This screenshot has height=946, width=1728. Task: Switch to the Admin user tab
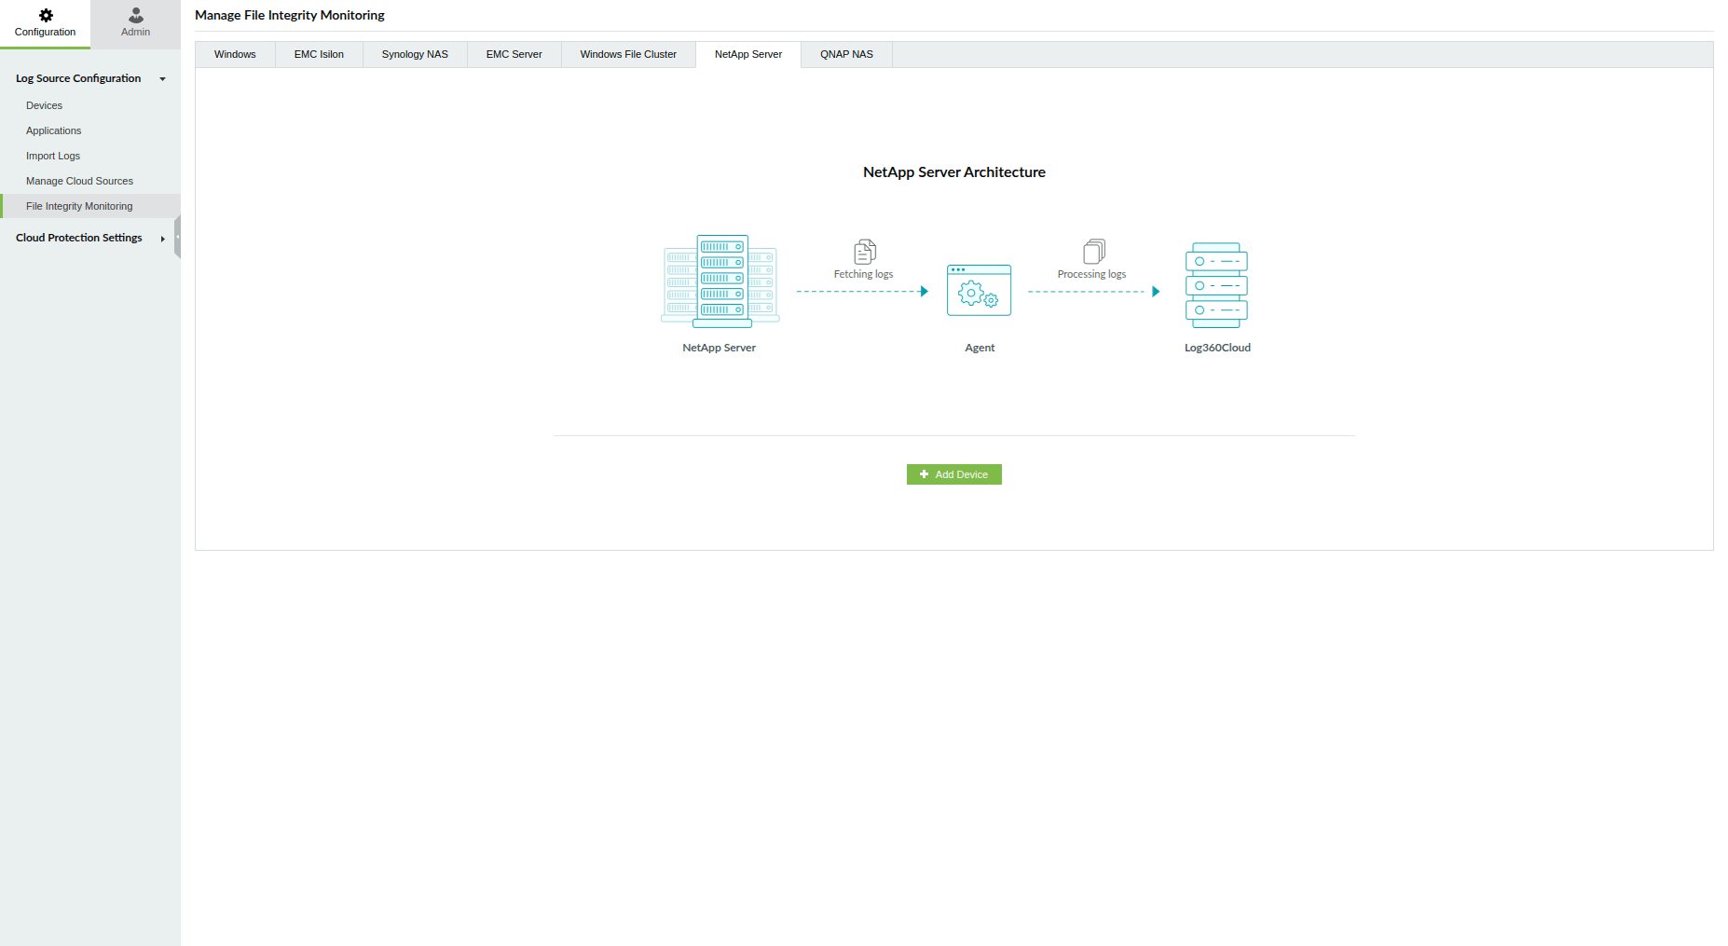[x=135, y=24]
